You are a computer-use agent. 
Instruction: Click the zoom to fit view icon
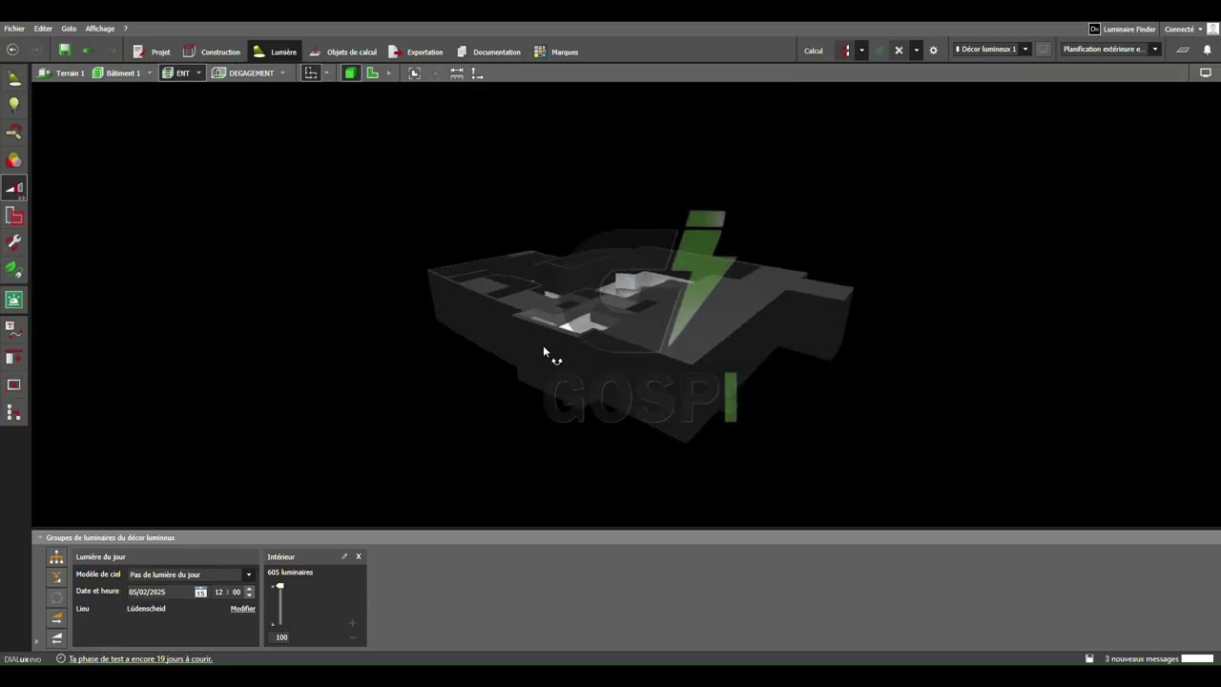point(415,73)
